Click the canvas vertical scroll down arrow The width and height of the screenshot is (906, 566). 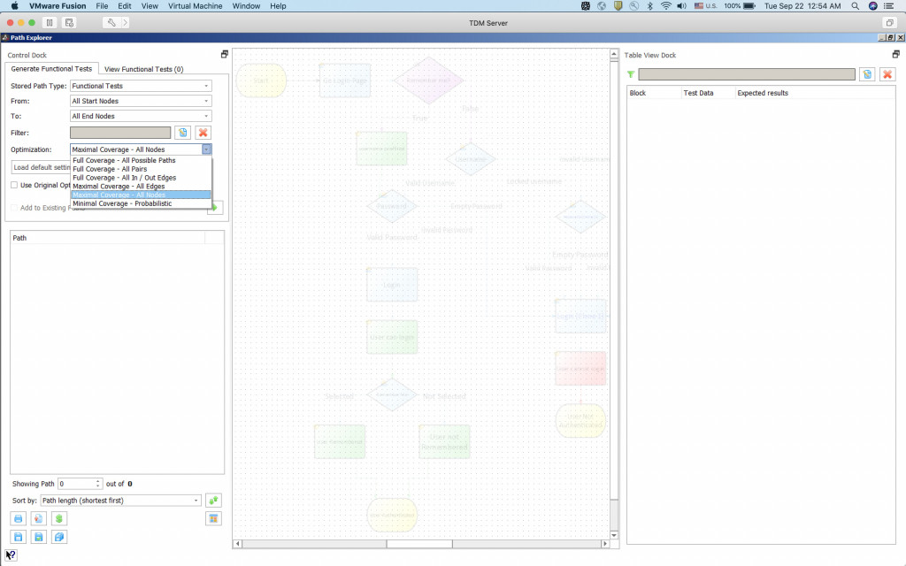[614, 535]
